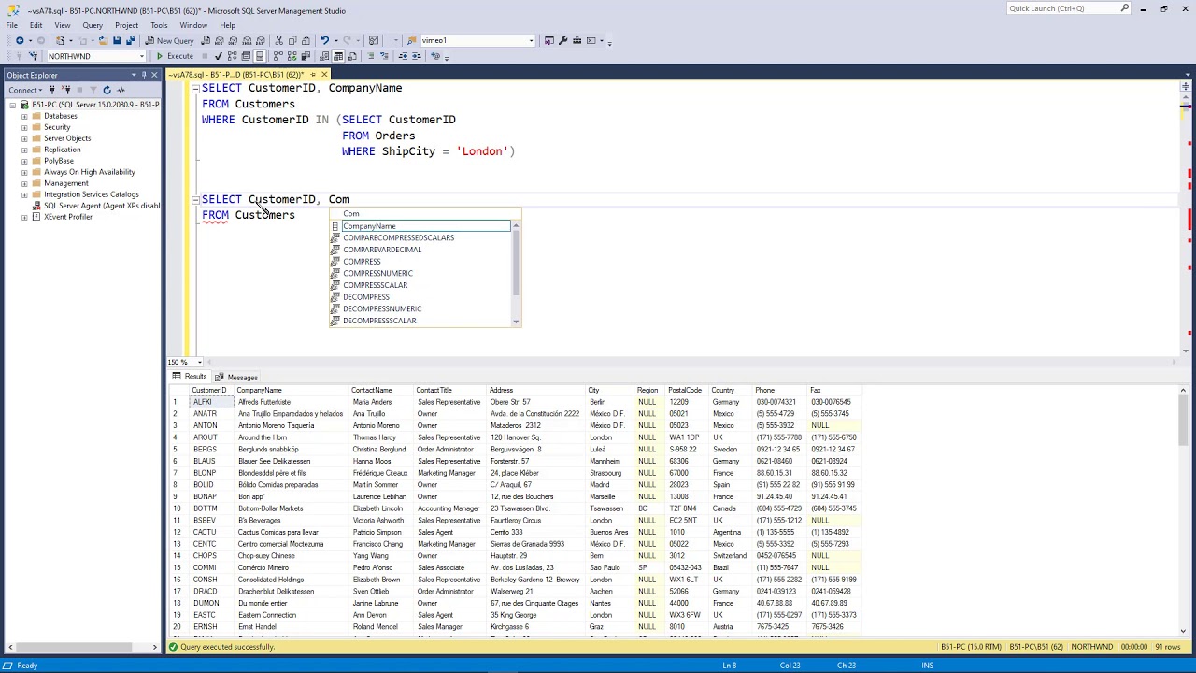Expand the Server Objects folder node

[24, 138]
